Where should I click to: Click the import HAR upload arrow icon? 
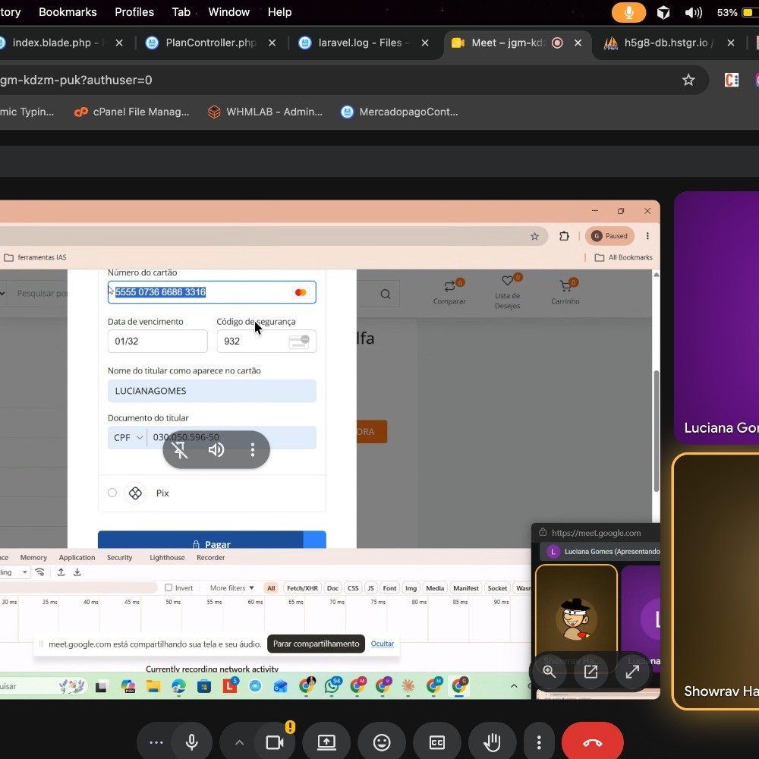click(61, 572)
